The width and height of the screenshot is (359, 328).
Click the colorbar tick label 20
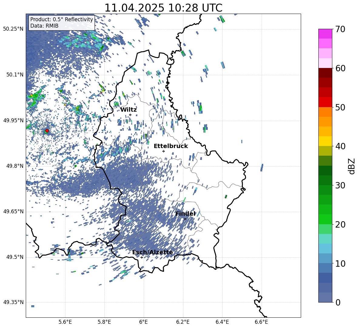tap(341, 225)
